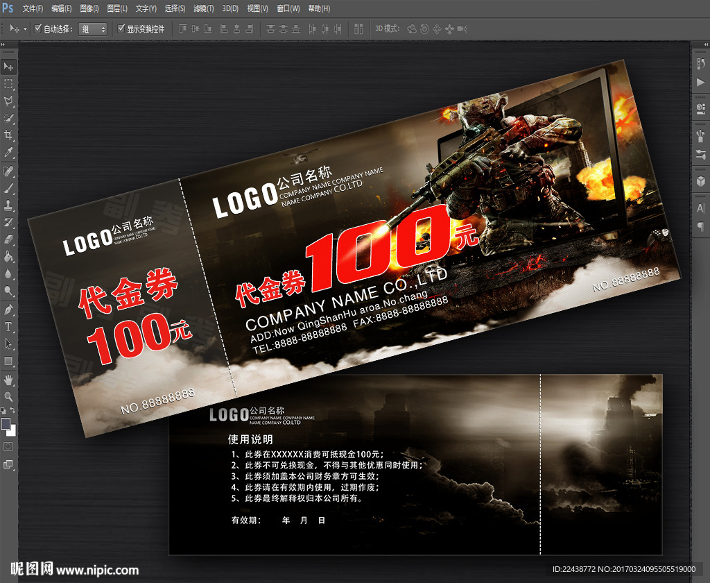Open the 滤镜(T) menu
The height and width of the screenshot is (583, 710).
click(x=204, y=8)
